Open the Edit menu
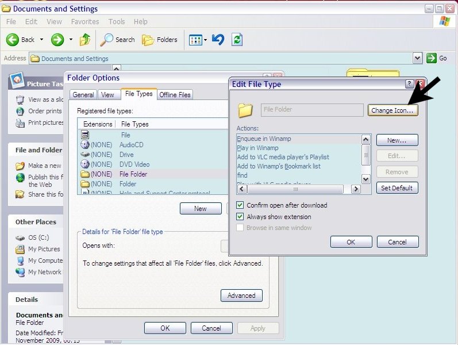Viewport: 458px width, 345px height. 31,22
